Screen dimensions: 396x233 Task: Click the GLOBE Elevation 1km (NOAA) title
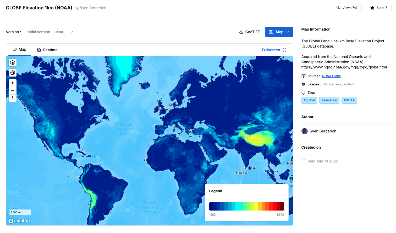tap(39, 8)
